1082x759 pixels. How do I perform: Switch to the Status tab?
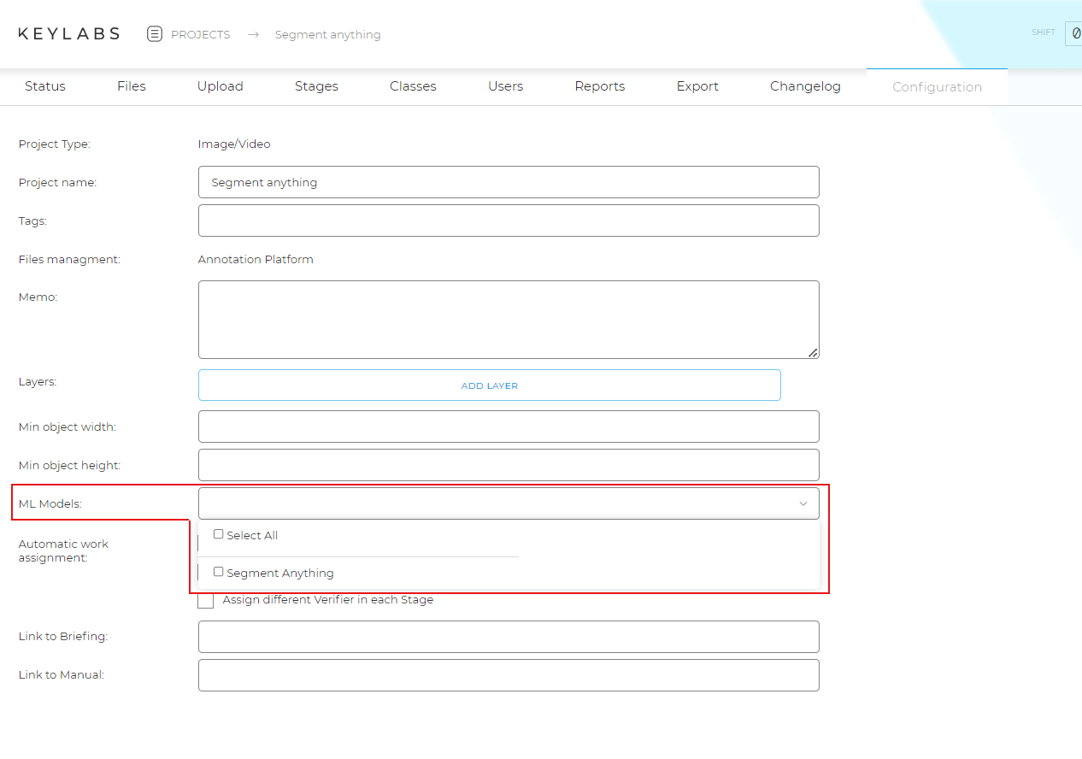(45, 86)
